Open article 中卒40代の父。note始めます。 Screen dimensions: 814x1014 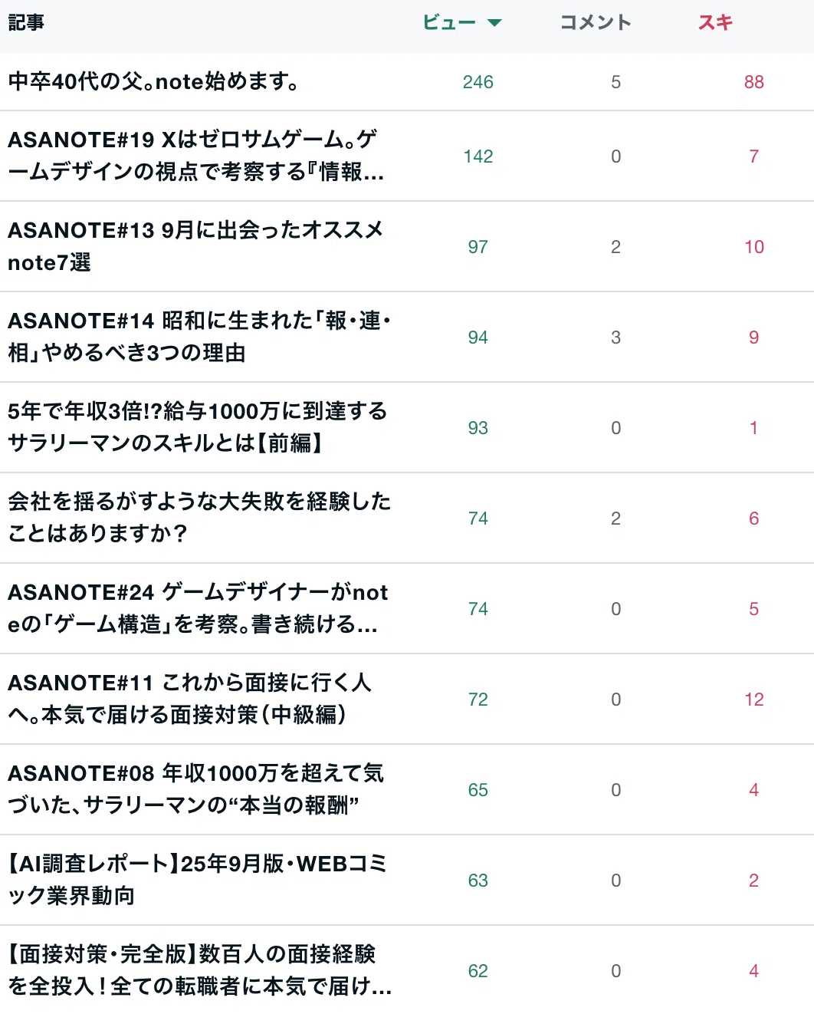(x=154, y=81)
